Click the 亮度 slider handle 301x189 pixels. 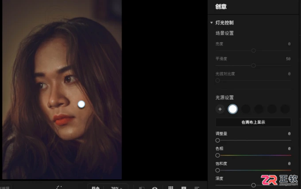253,50
